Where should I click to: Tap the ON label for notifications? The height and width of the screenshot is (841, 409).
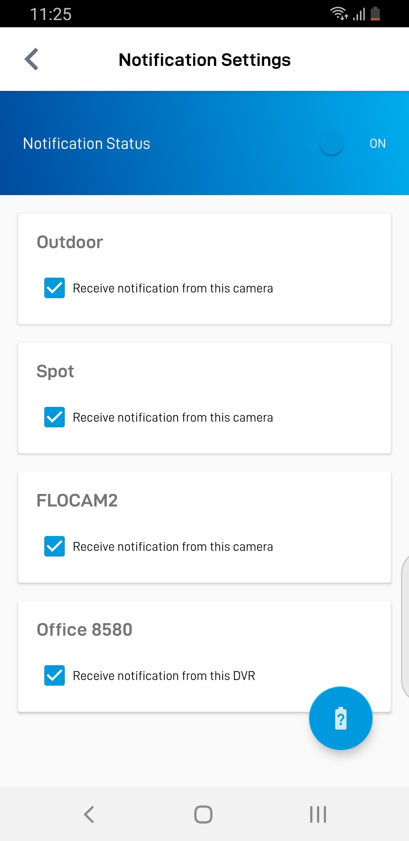point(378,144)
